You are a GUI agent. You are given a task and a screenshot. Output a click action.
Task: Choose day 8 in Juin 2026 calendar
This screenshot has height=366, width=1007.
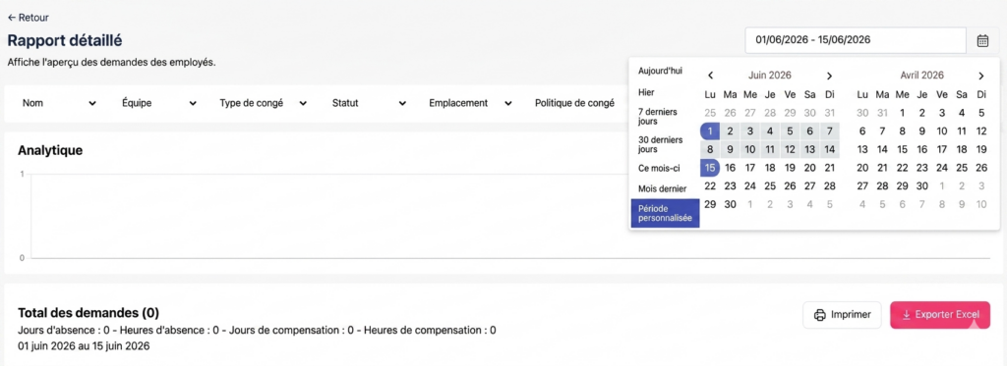pyautogui.click(x=710, y=149)
